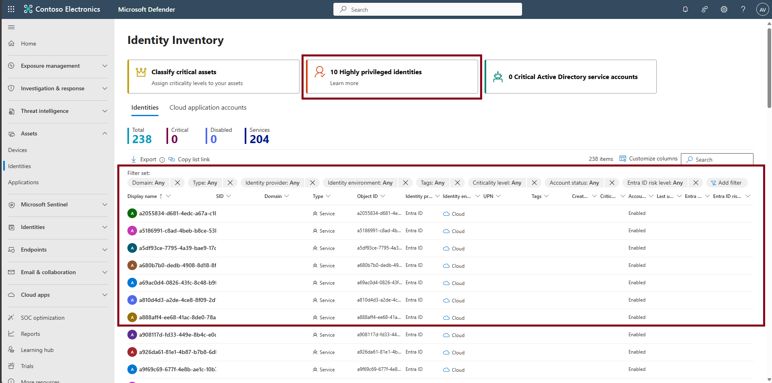The image size is (772, 383).
Task: Open Critical Active Directory service accounts card
Action: pyautogui.click(x=570, y=77)
